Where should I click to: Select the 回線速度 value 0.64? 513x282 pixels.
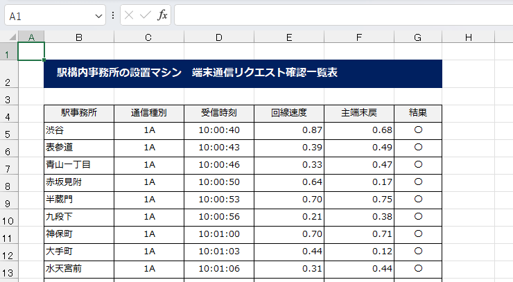coord(289,183)
